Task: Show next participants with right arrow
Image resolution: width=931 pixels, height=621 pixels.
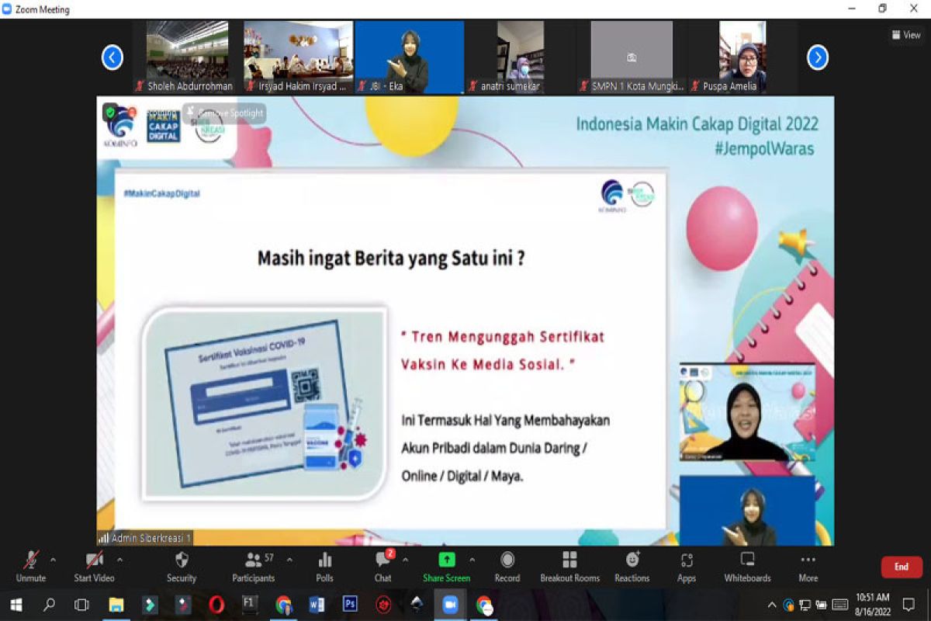Action: [818, 57]
